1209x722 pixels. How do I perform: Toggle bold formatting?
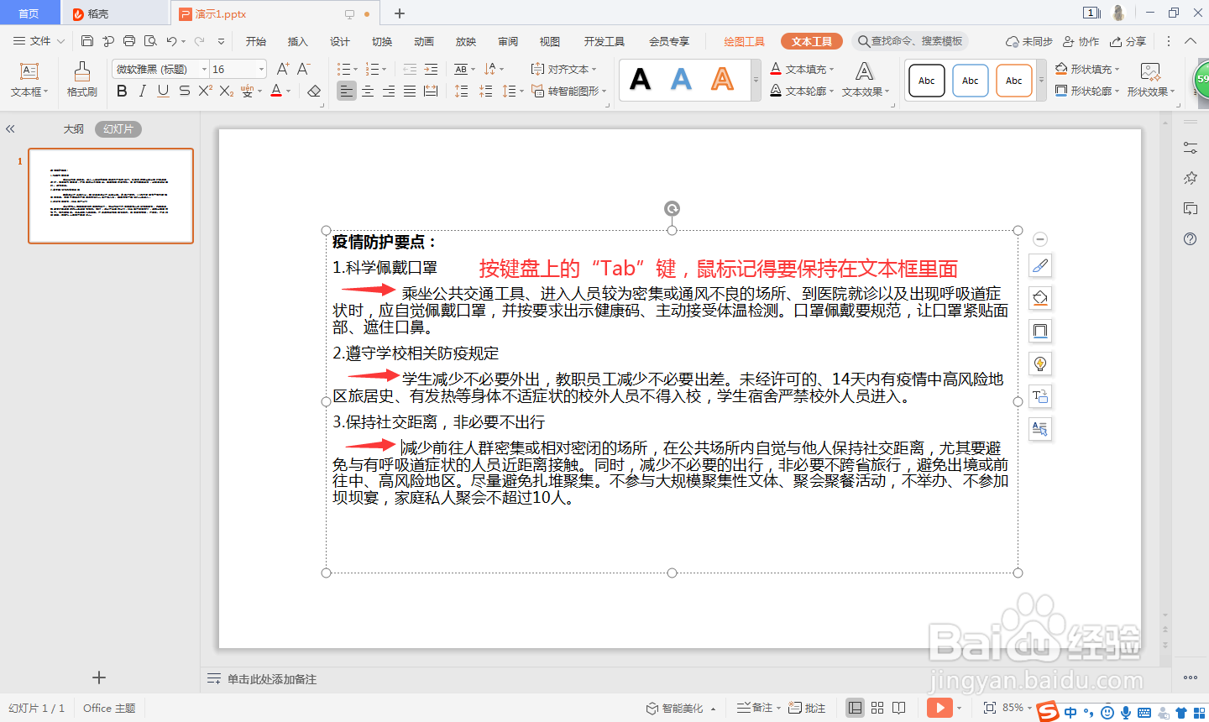[121, 90]
